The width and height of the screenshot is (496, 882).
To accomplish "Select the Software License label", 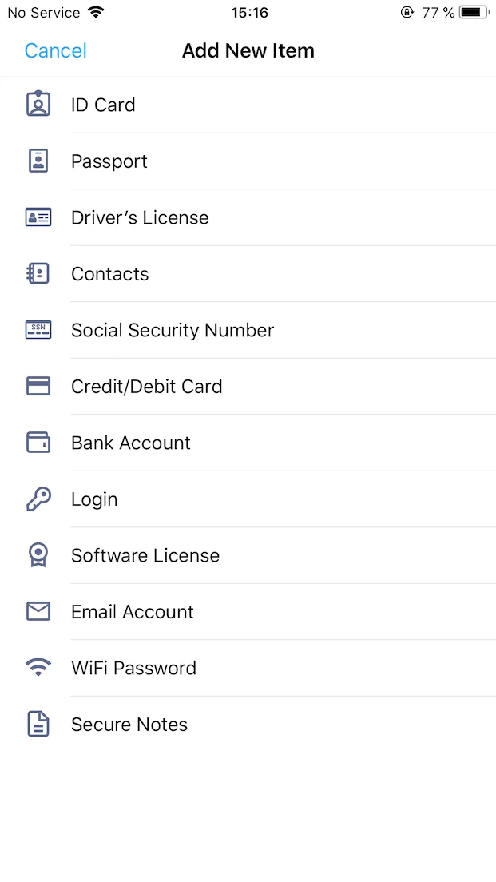I will tap(145, 555).
